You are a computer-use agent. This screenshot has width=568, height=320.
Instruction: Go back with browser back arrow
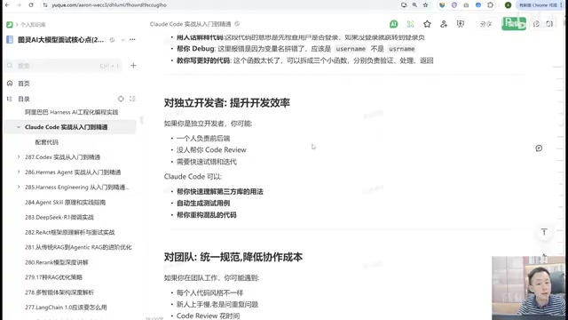7,5
